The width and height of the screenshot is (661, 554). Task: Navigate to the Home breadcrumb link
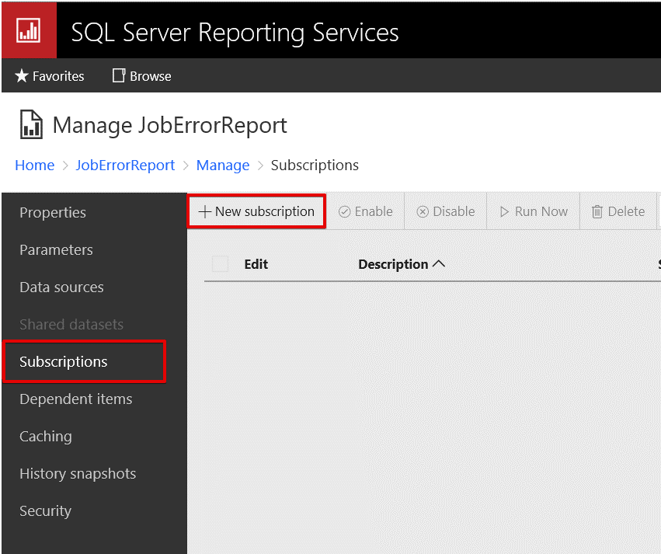[x=35, y=166]
